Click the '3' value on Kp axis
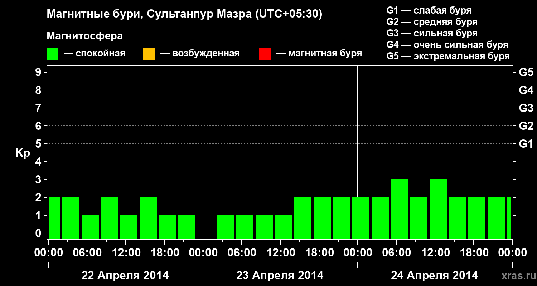The width and height of the screenshot is (537, 286). click(x=39, y=179)
